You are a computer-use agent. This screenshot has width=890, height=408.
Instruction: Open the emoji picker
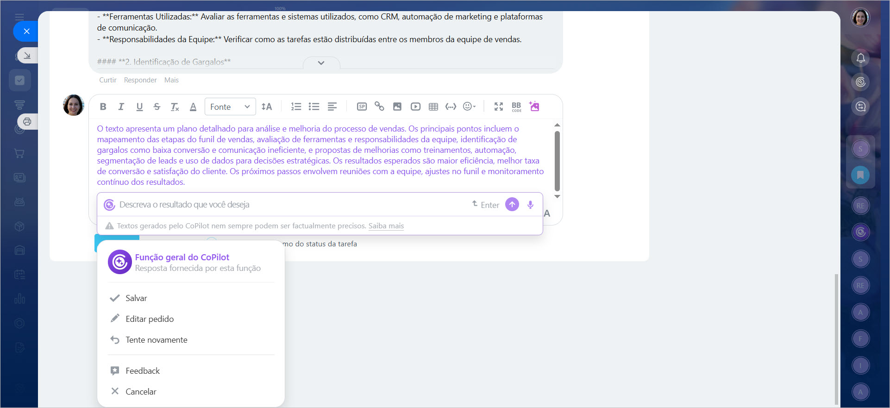pyautogui.click(x=469, y=107)
